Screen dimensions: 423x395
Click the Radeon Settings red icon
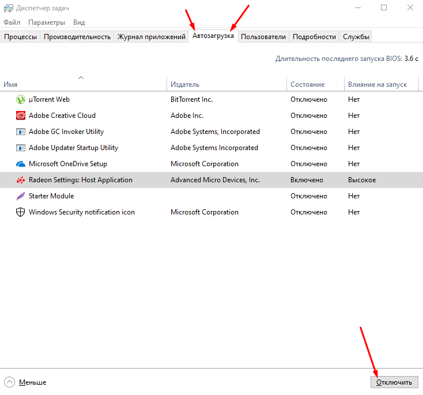pos(21,180)
